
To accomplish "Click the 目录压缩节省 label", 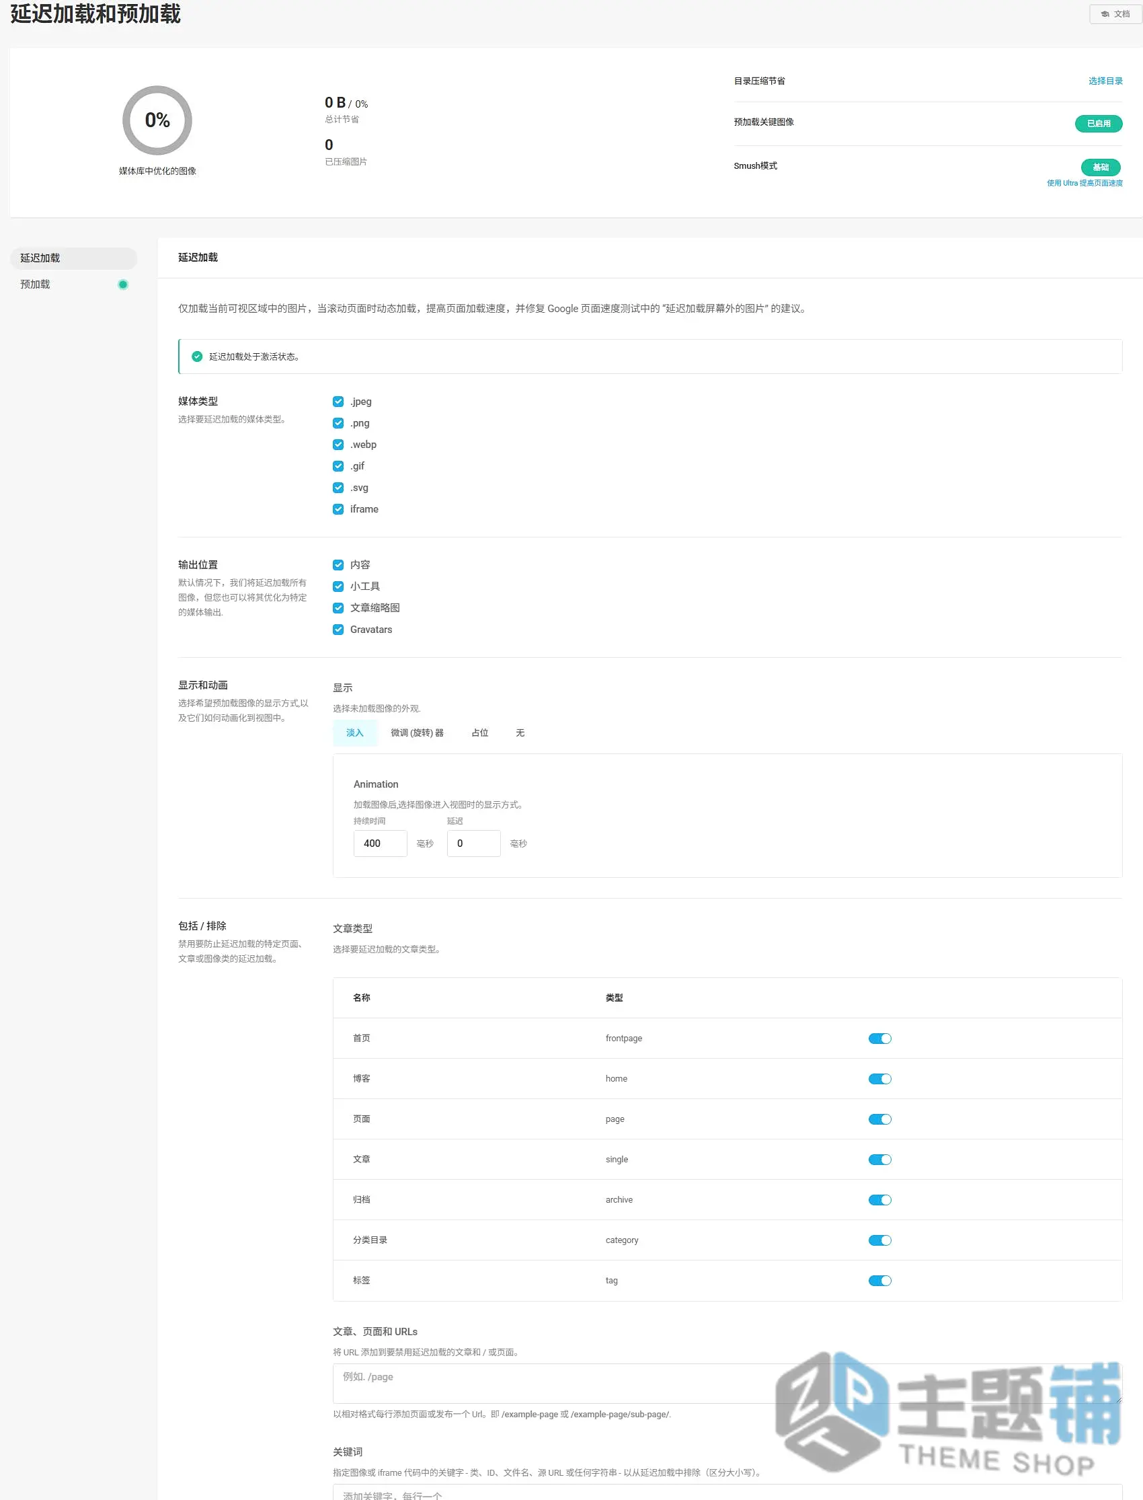I will click(759, 81).
